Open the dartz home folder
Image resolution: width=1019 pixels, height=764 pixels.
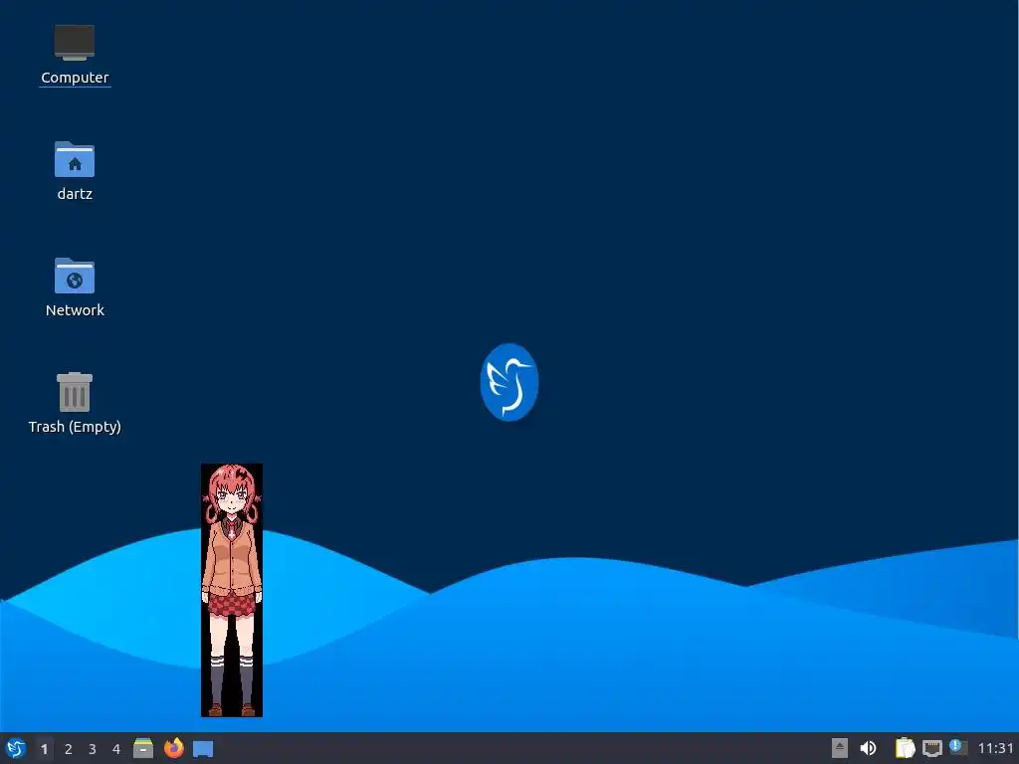coord(75,159)
